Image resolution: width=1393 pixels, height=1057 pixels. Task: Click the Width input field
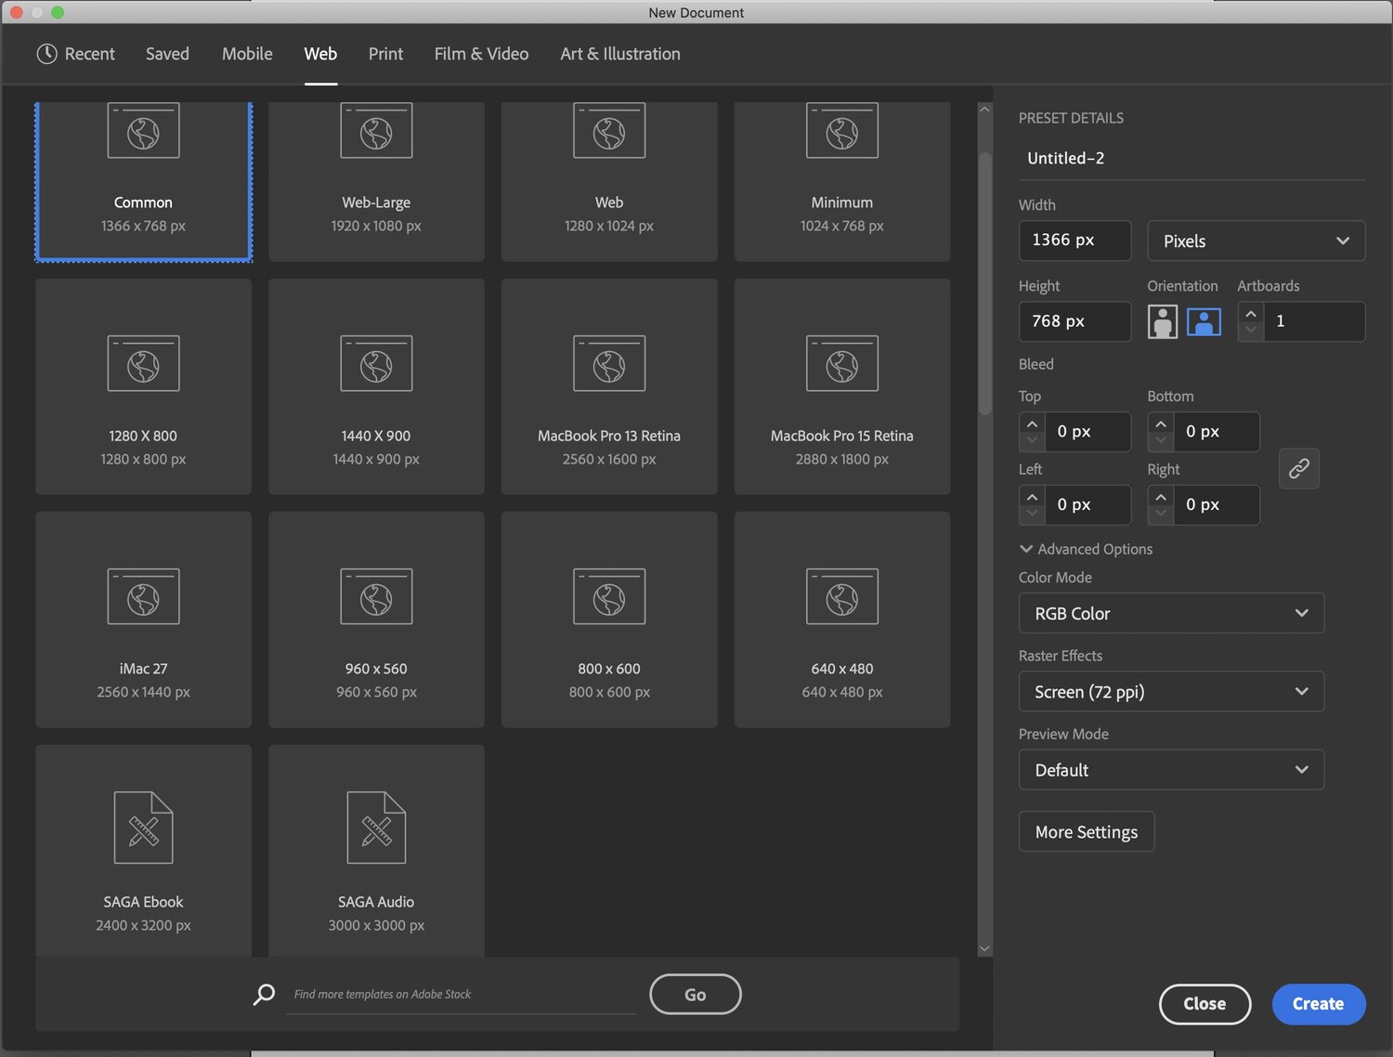point(1074,241)
